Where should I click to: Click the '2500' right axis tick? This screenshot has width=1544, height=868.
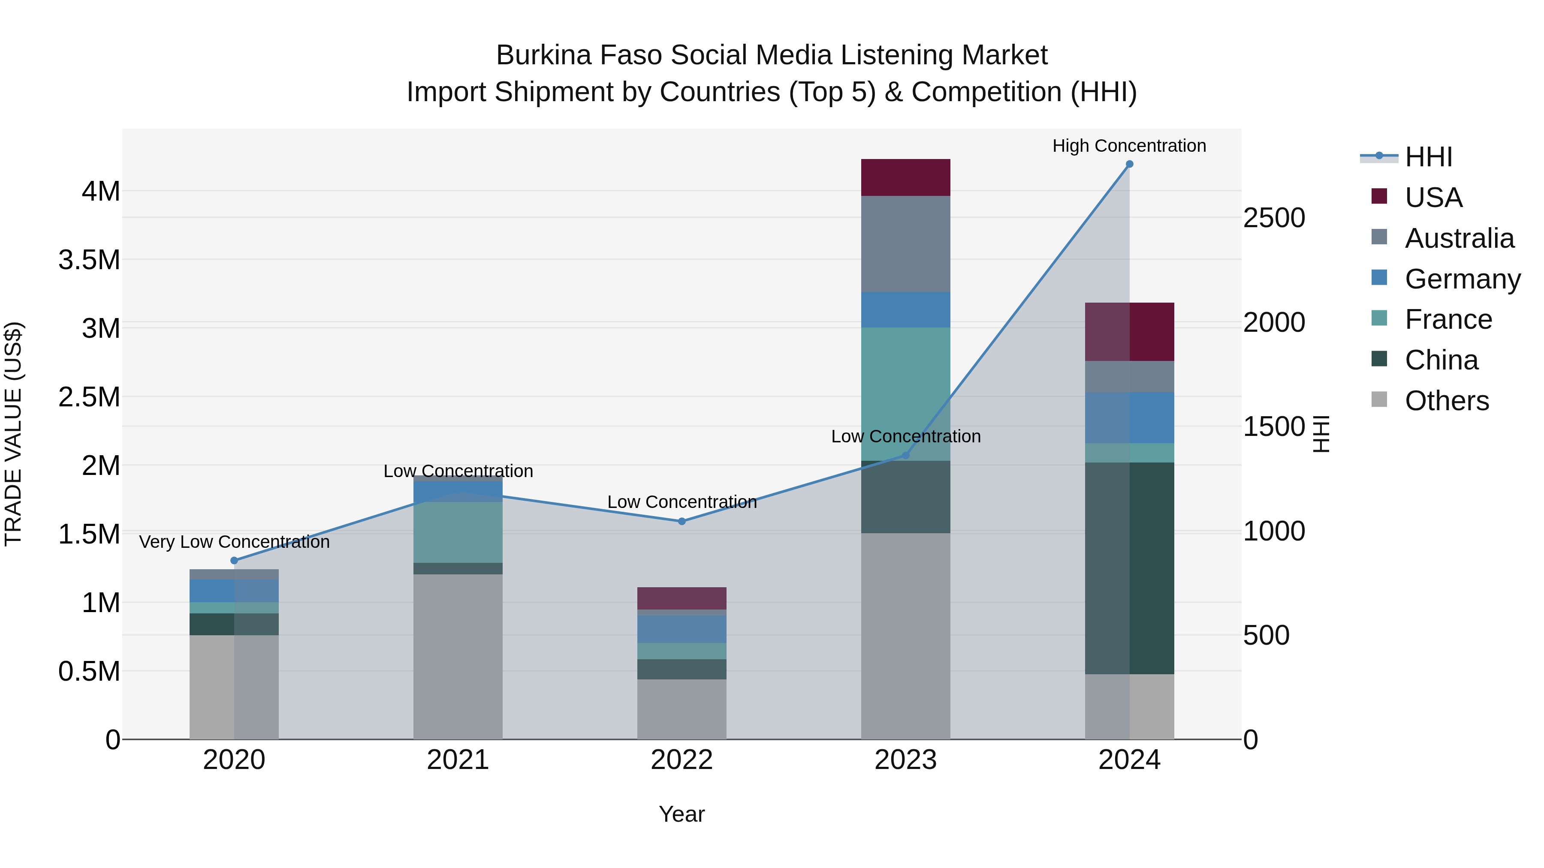tap(1274, 218)
